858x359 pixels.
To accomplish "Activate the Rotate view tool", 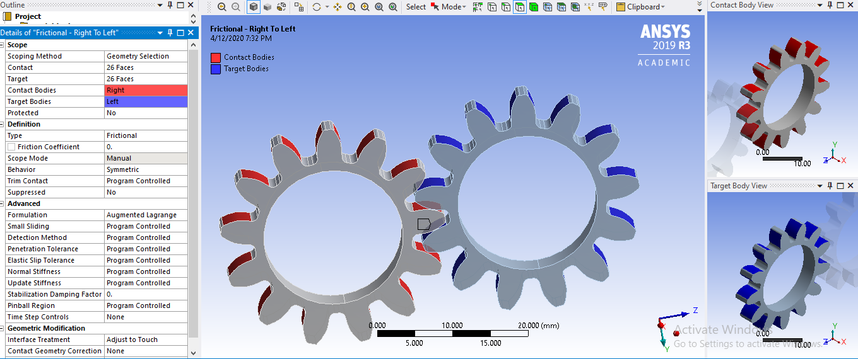I will 317,7.
